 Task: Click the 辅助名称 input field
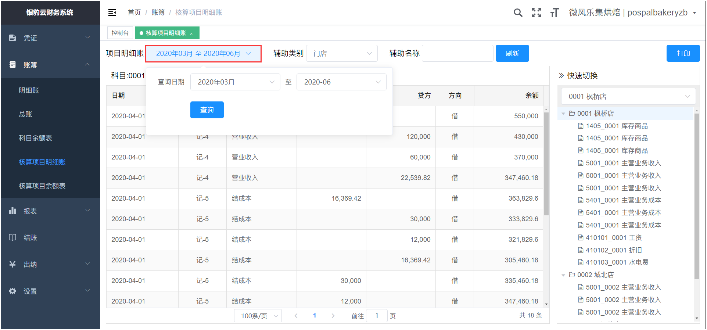[457, 54]
